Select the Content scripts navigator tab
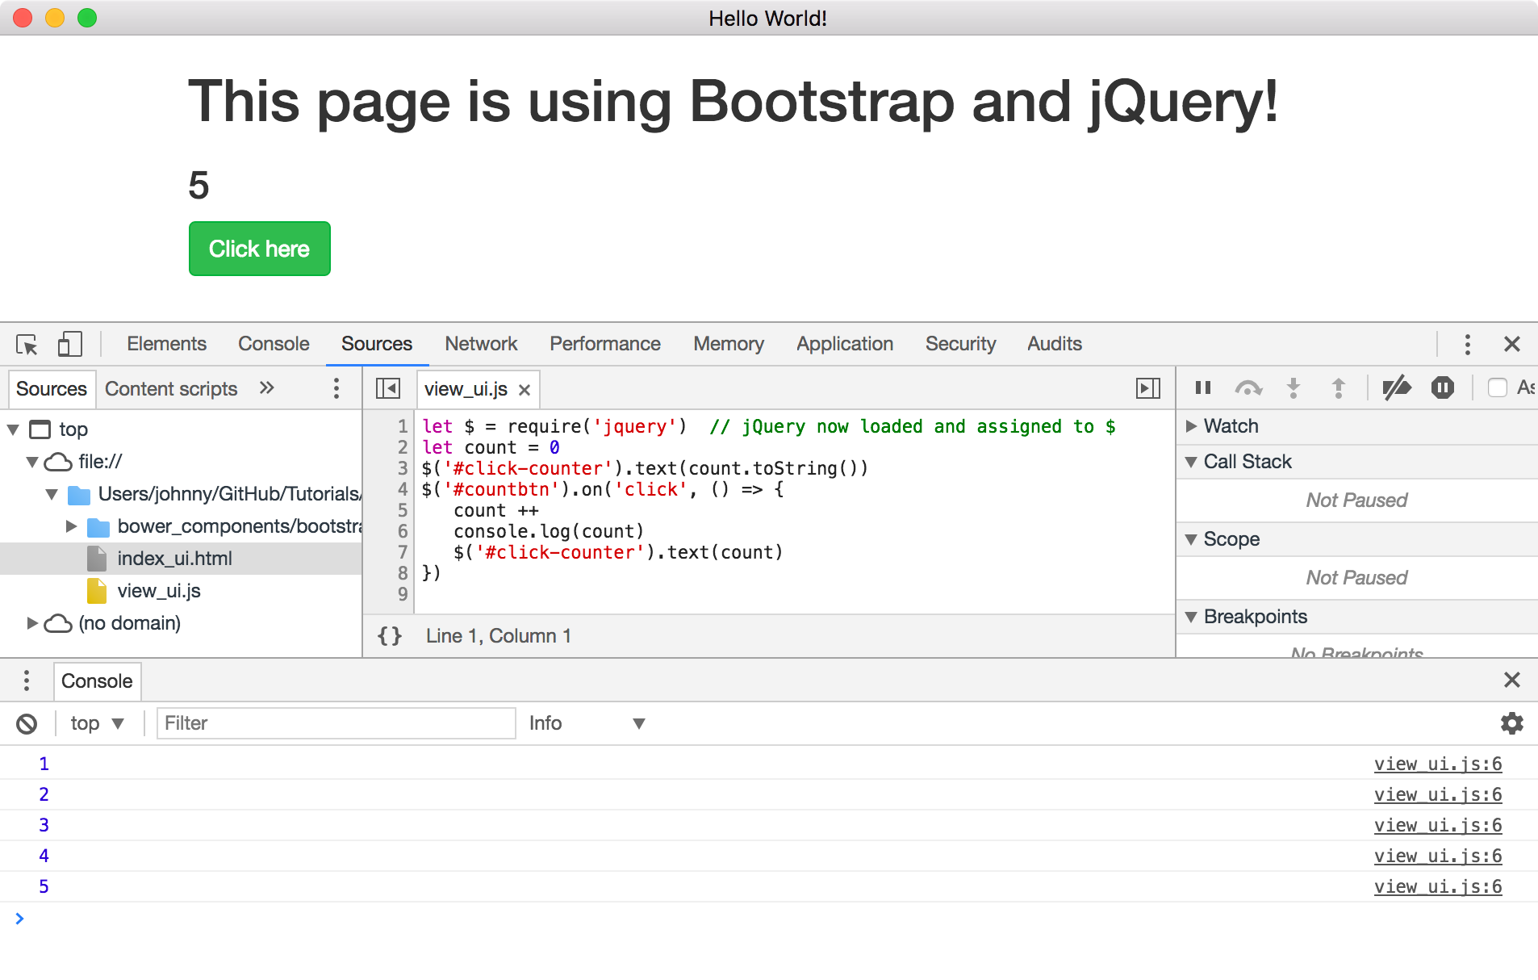This screenshot has width=1538, height=980. [x=171, y=389]
